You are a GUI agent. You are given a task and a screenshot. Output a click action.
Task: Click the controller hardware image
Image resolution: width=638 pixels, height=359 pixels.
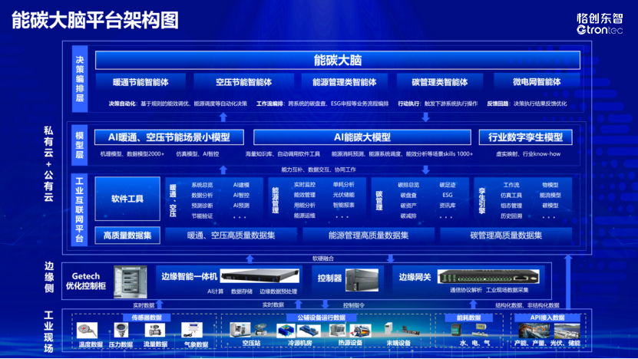362,280
